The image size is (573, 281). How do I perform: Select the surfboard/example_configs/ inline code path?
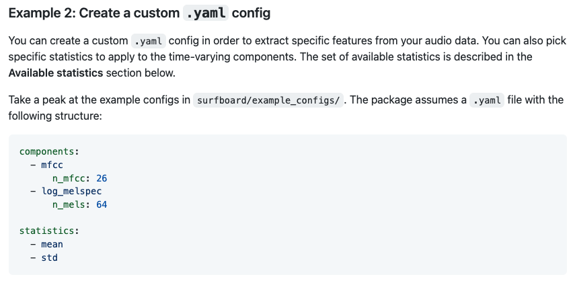coord(269,101)
